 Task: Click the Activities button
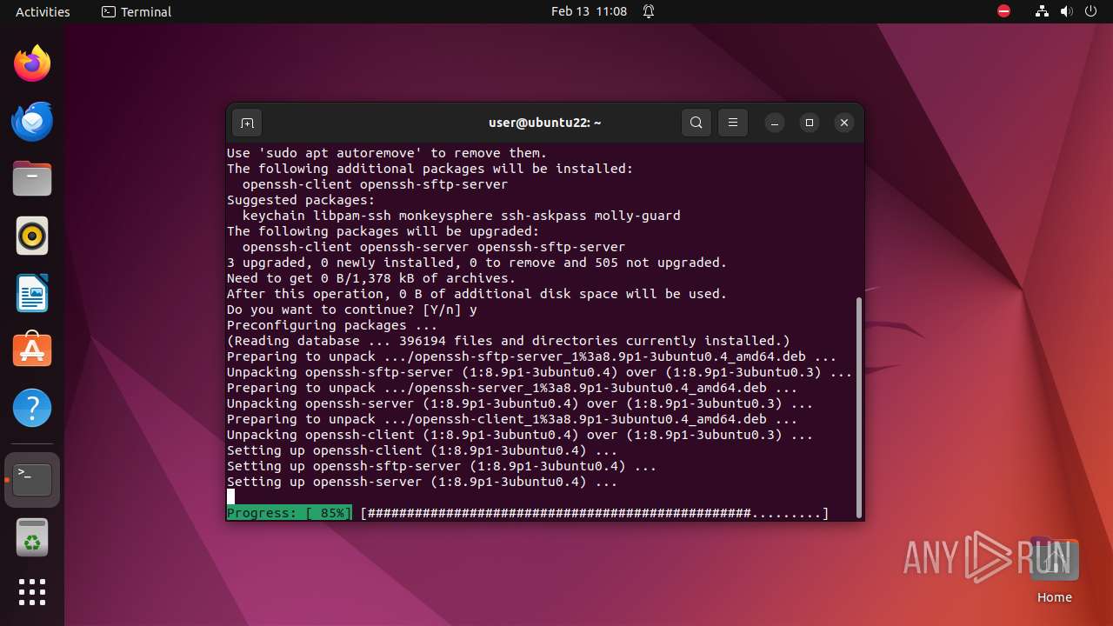point(43,11)
